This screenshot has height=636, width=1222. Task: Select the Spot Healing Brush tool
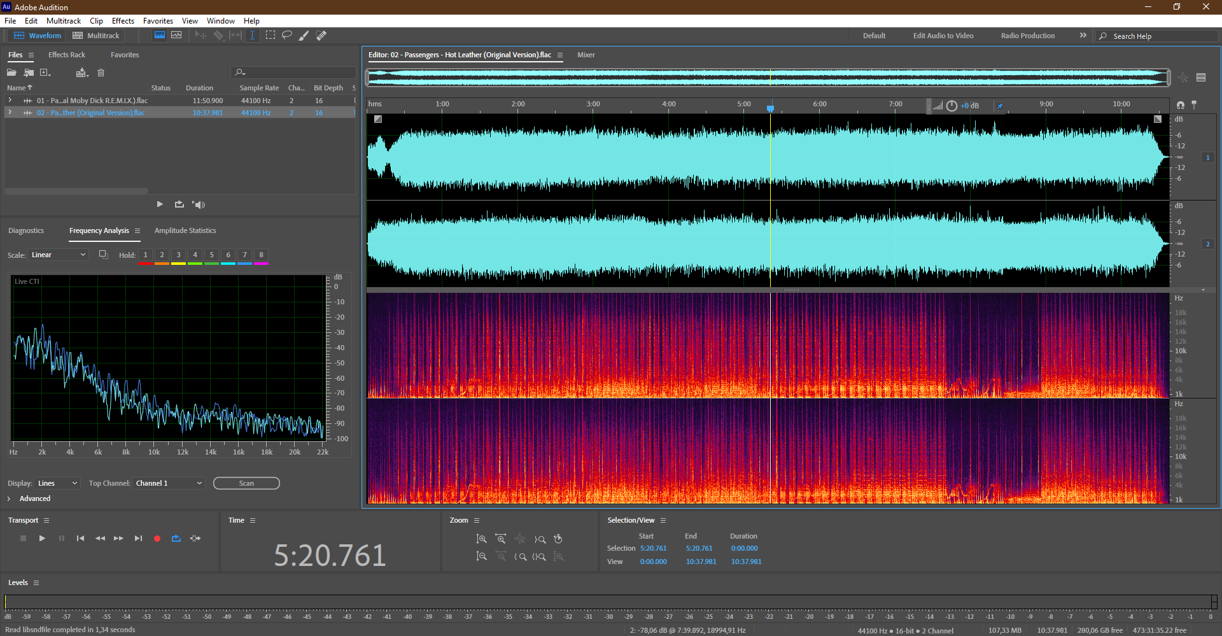coord(321,35)
